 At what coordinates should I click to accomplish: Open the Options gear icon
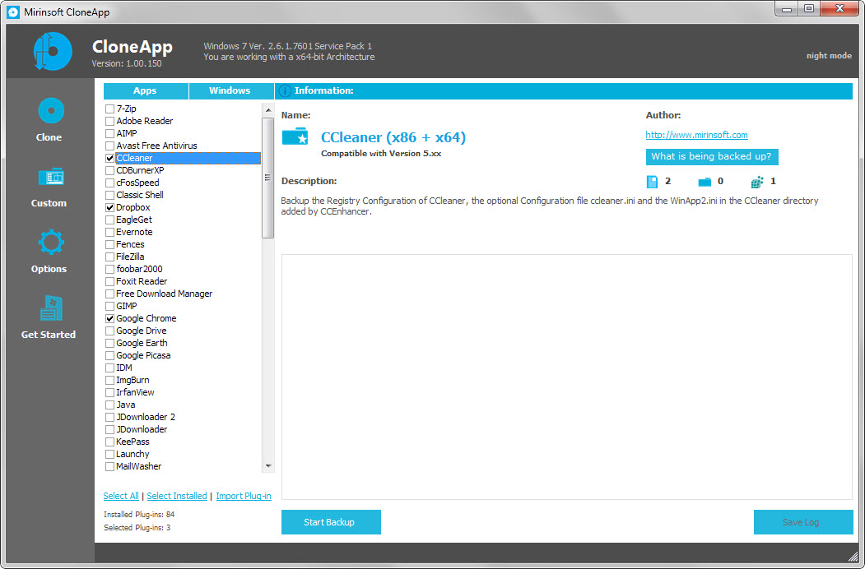(50, 243)
